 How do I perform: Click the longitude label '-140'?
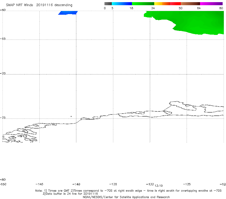pyautogui.click(x=76, y=184)
